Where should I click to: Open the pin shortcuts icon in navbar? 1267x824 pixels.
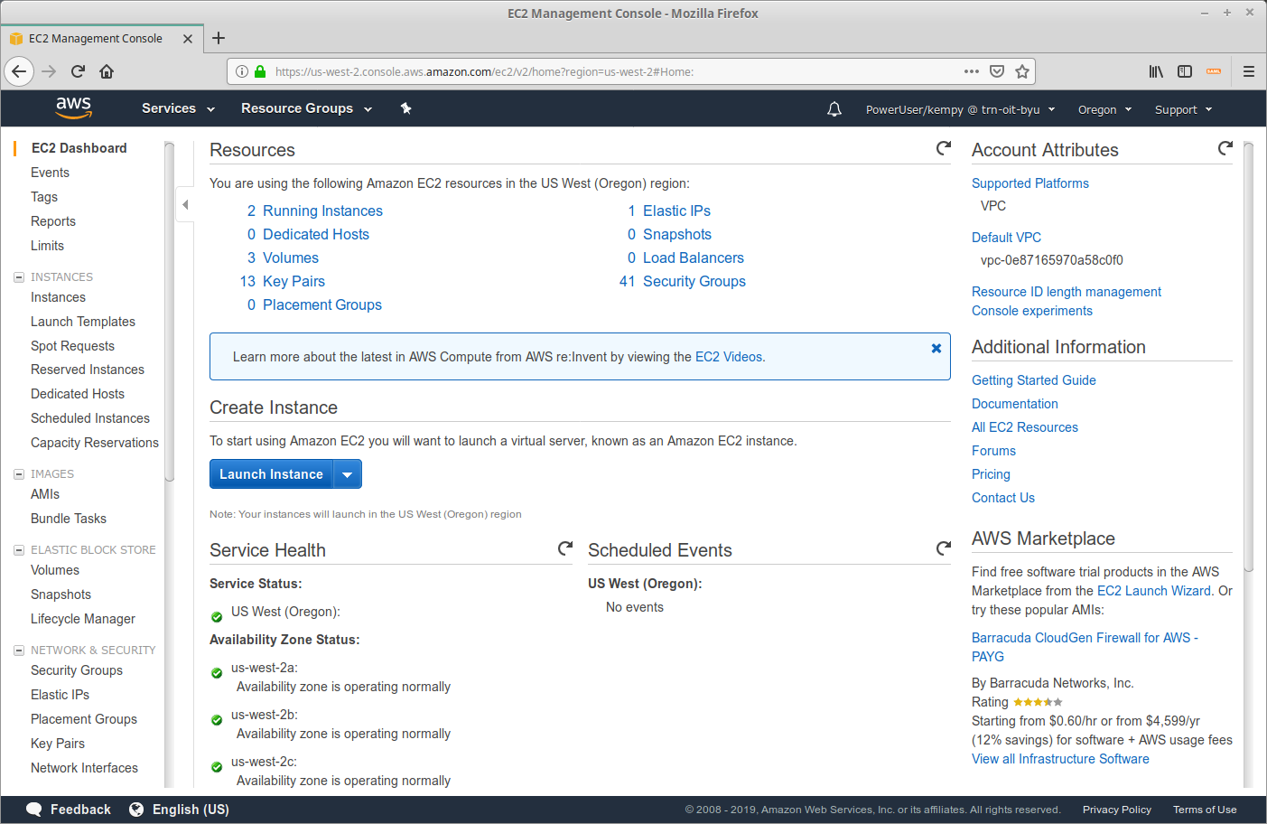pyautogui.click(x=406, y=108)
